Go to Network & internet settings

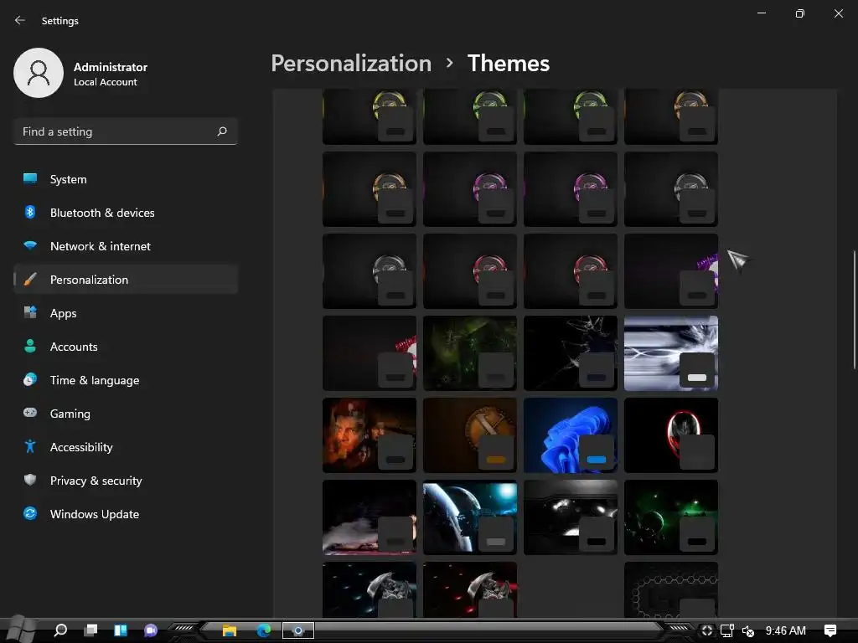(126, 246)
